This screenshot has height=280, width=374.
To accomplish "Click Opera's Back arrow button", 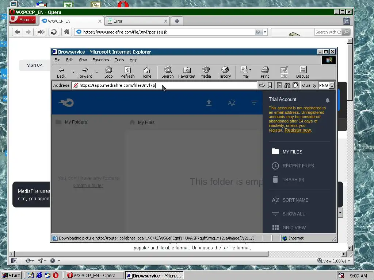I will pos(17,32).
